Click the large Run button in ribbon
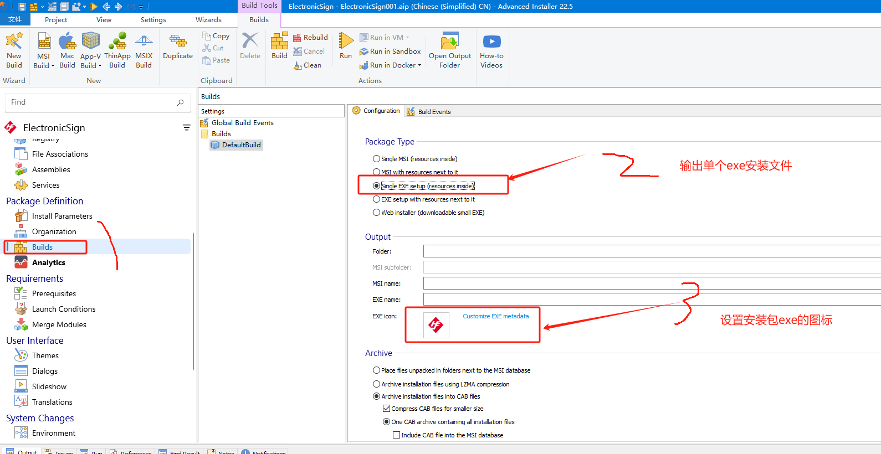The width and height of the screenshot is (881, 454). pos(346,46)
